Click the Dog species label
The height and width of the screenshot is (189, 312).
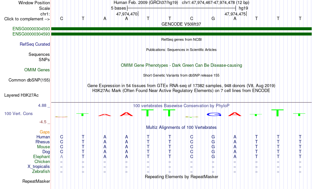(x=46, y=152)
